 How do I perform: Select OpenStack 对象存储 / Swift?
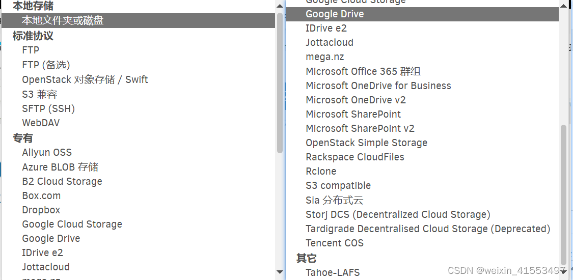(x=85, y=79)
